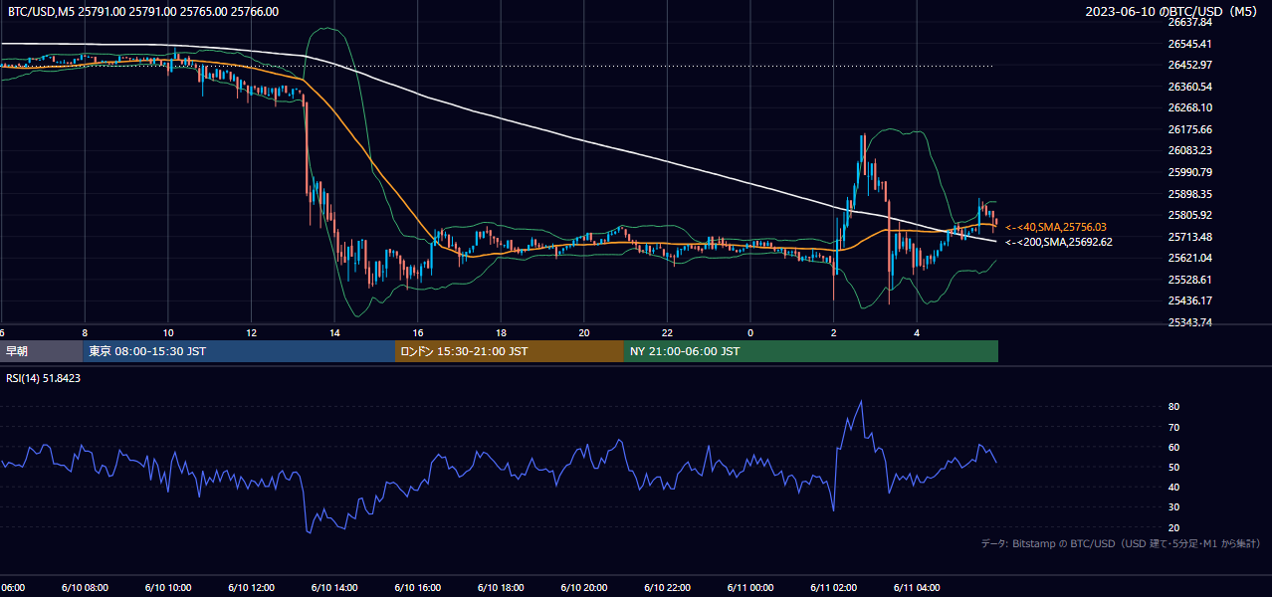Viewport: 1272px width, 597px height.
Task: Click hour label 18 under price chart
Action: 502,332
